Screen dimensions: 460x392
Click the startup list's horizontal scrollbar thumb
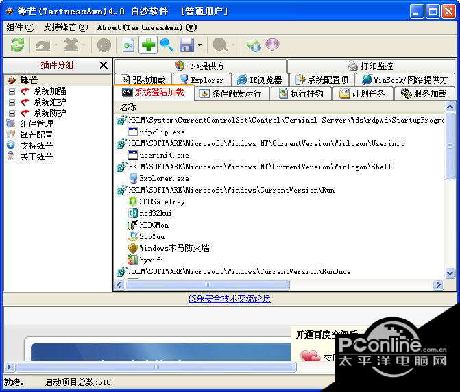(x=208, y=284)
